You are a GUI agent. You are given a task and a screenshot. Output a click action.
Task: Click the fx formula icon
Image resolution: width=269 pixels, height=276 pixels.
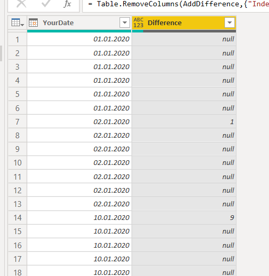[68, 4]
